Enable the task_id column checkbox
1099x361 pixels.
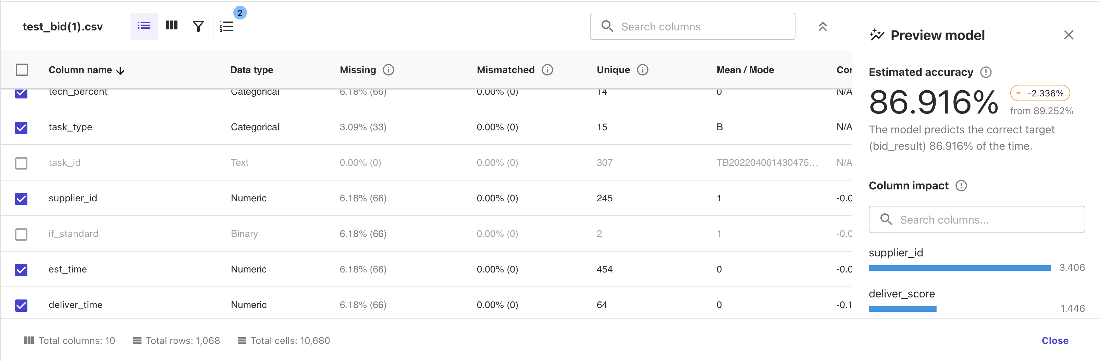[21, 163]
